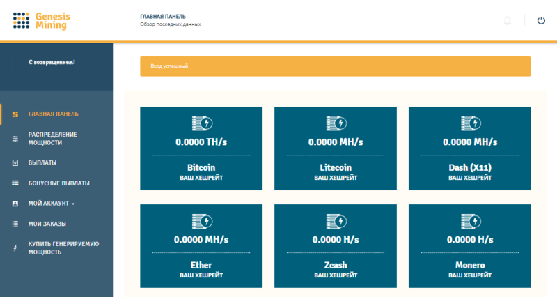557x297 pixels.
Task: Open Купить генерируемую мощность link
Action: coord(63,247)
